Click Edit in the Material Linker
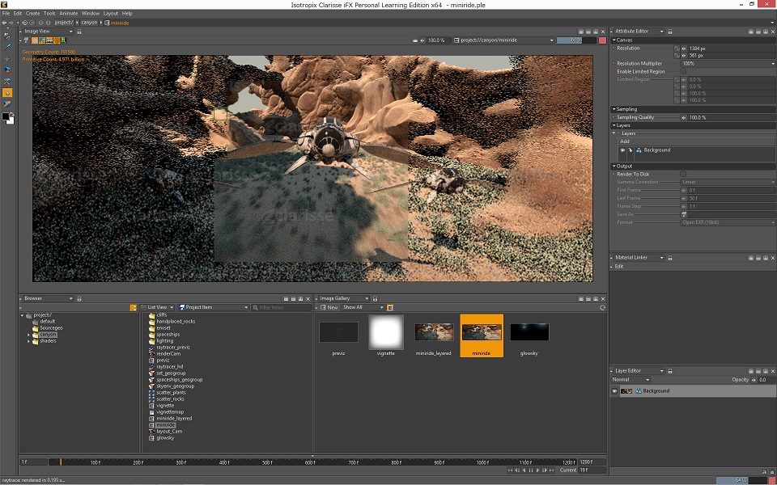The image size is (777, 485). [x=619, y=266]
